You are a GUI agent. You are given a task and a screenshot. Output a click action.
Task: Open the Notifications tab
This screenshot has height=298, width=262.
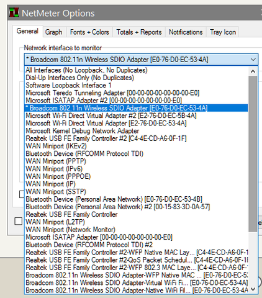pos(186,32)
